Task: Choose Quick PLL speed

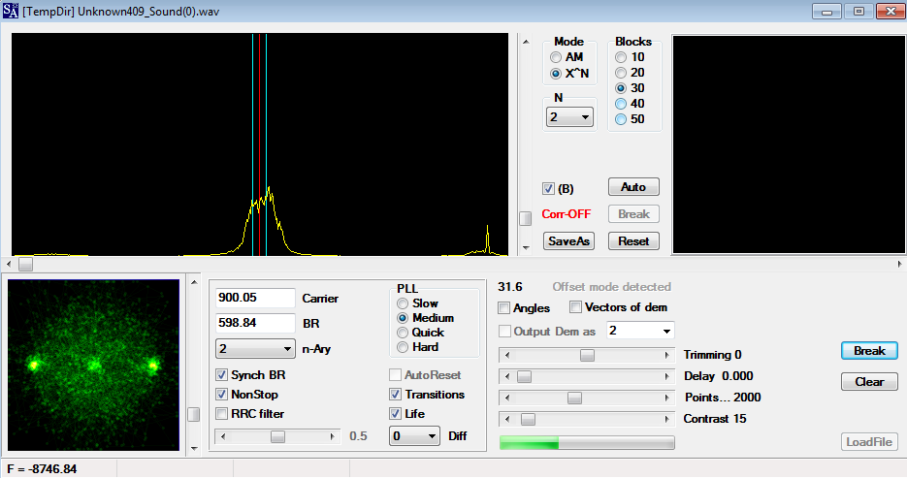Action: [x=403, y=333]
